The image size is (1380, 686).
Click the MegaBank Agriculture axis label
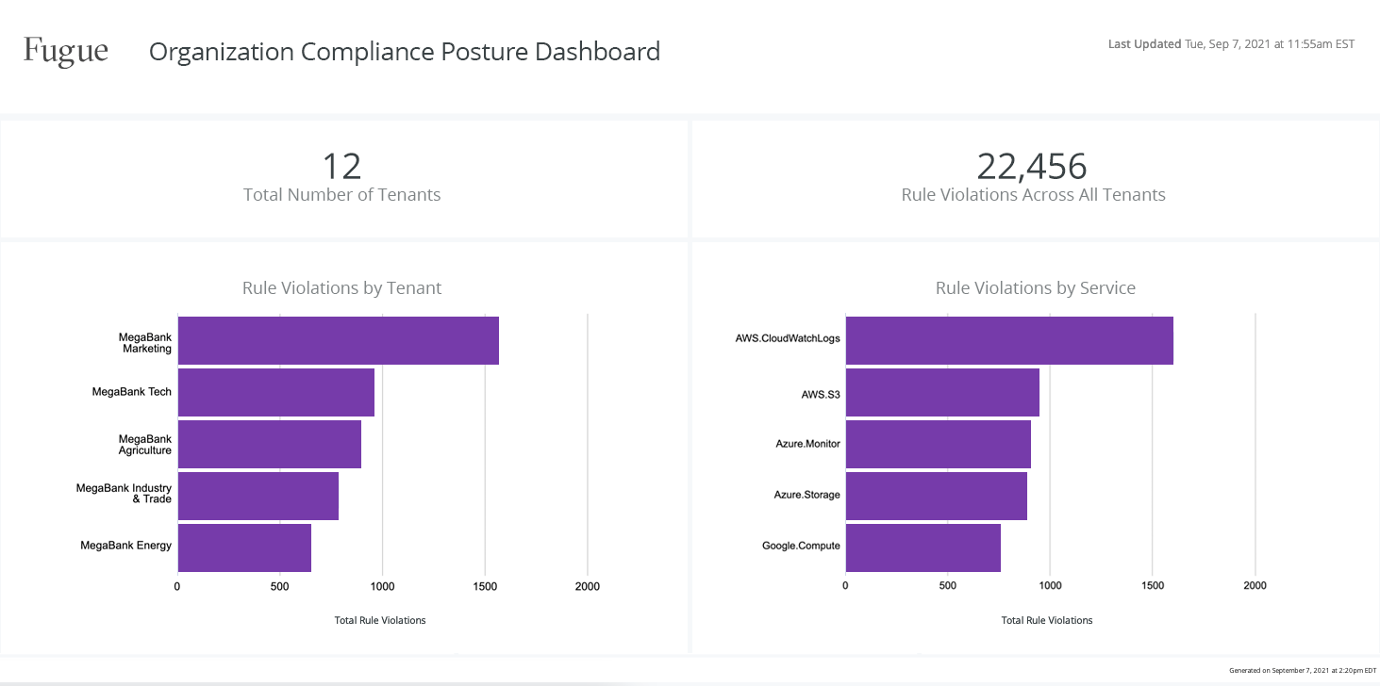tap(145, 445)
